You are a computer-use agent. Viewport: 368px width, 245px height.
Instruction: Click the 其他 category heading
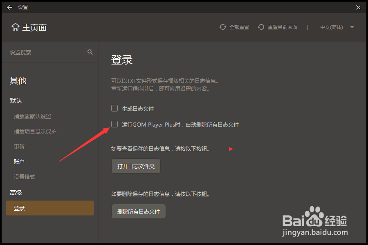(18, 81)
